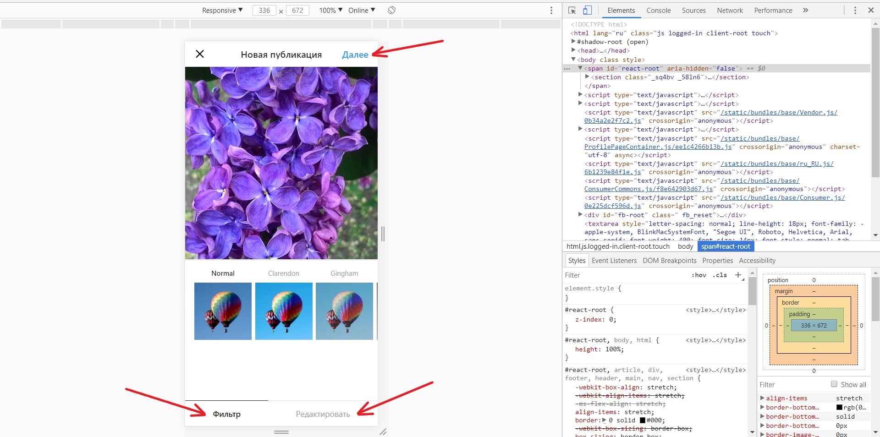Click the Styles pane vertical scrollbar

point(752,291)
